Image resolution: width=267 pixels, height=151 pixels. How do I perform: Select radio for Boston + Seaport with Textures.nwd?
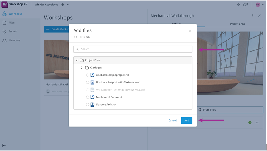tap(88, 82)
